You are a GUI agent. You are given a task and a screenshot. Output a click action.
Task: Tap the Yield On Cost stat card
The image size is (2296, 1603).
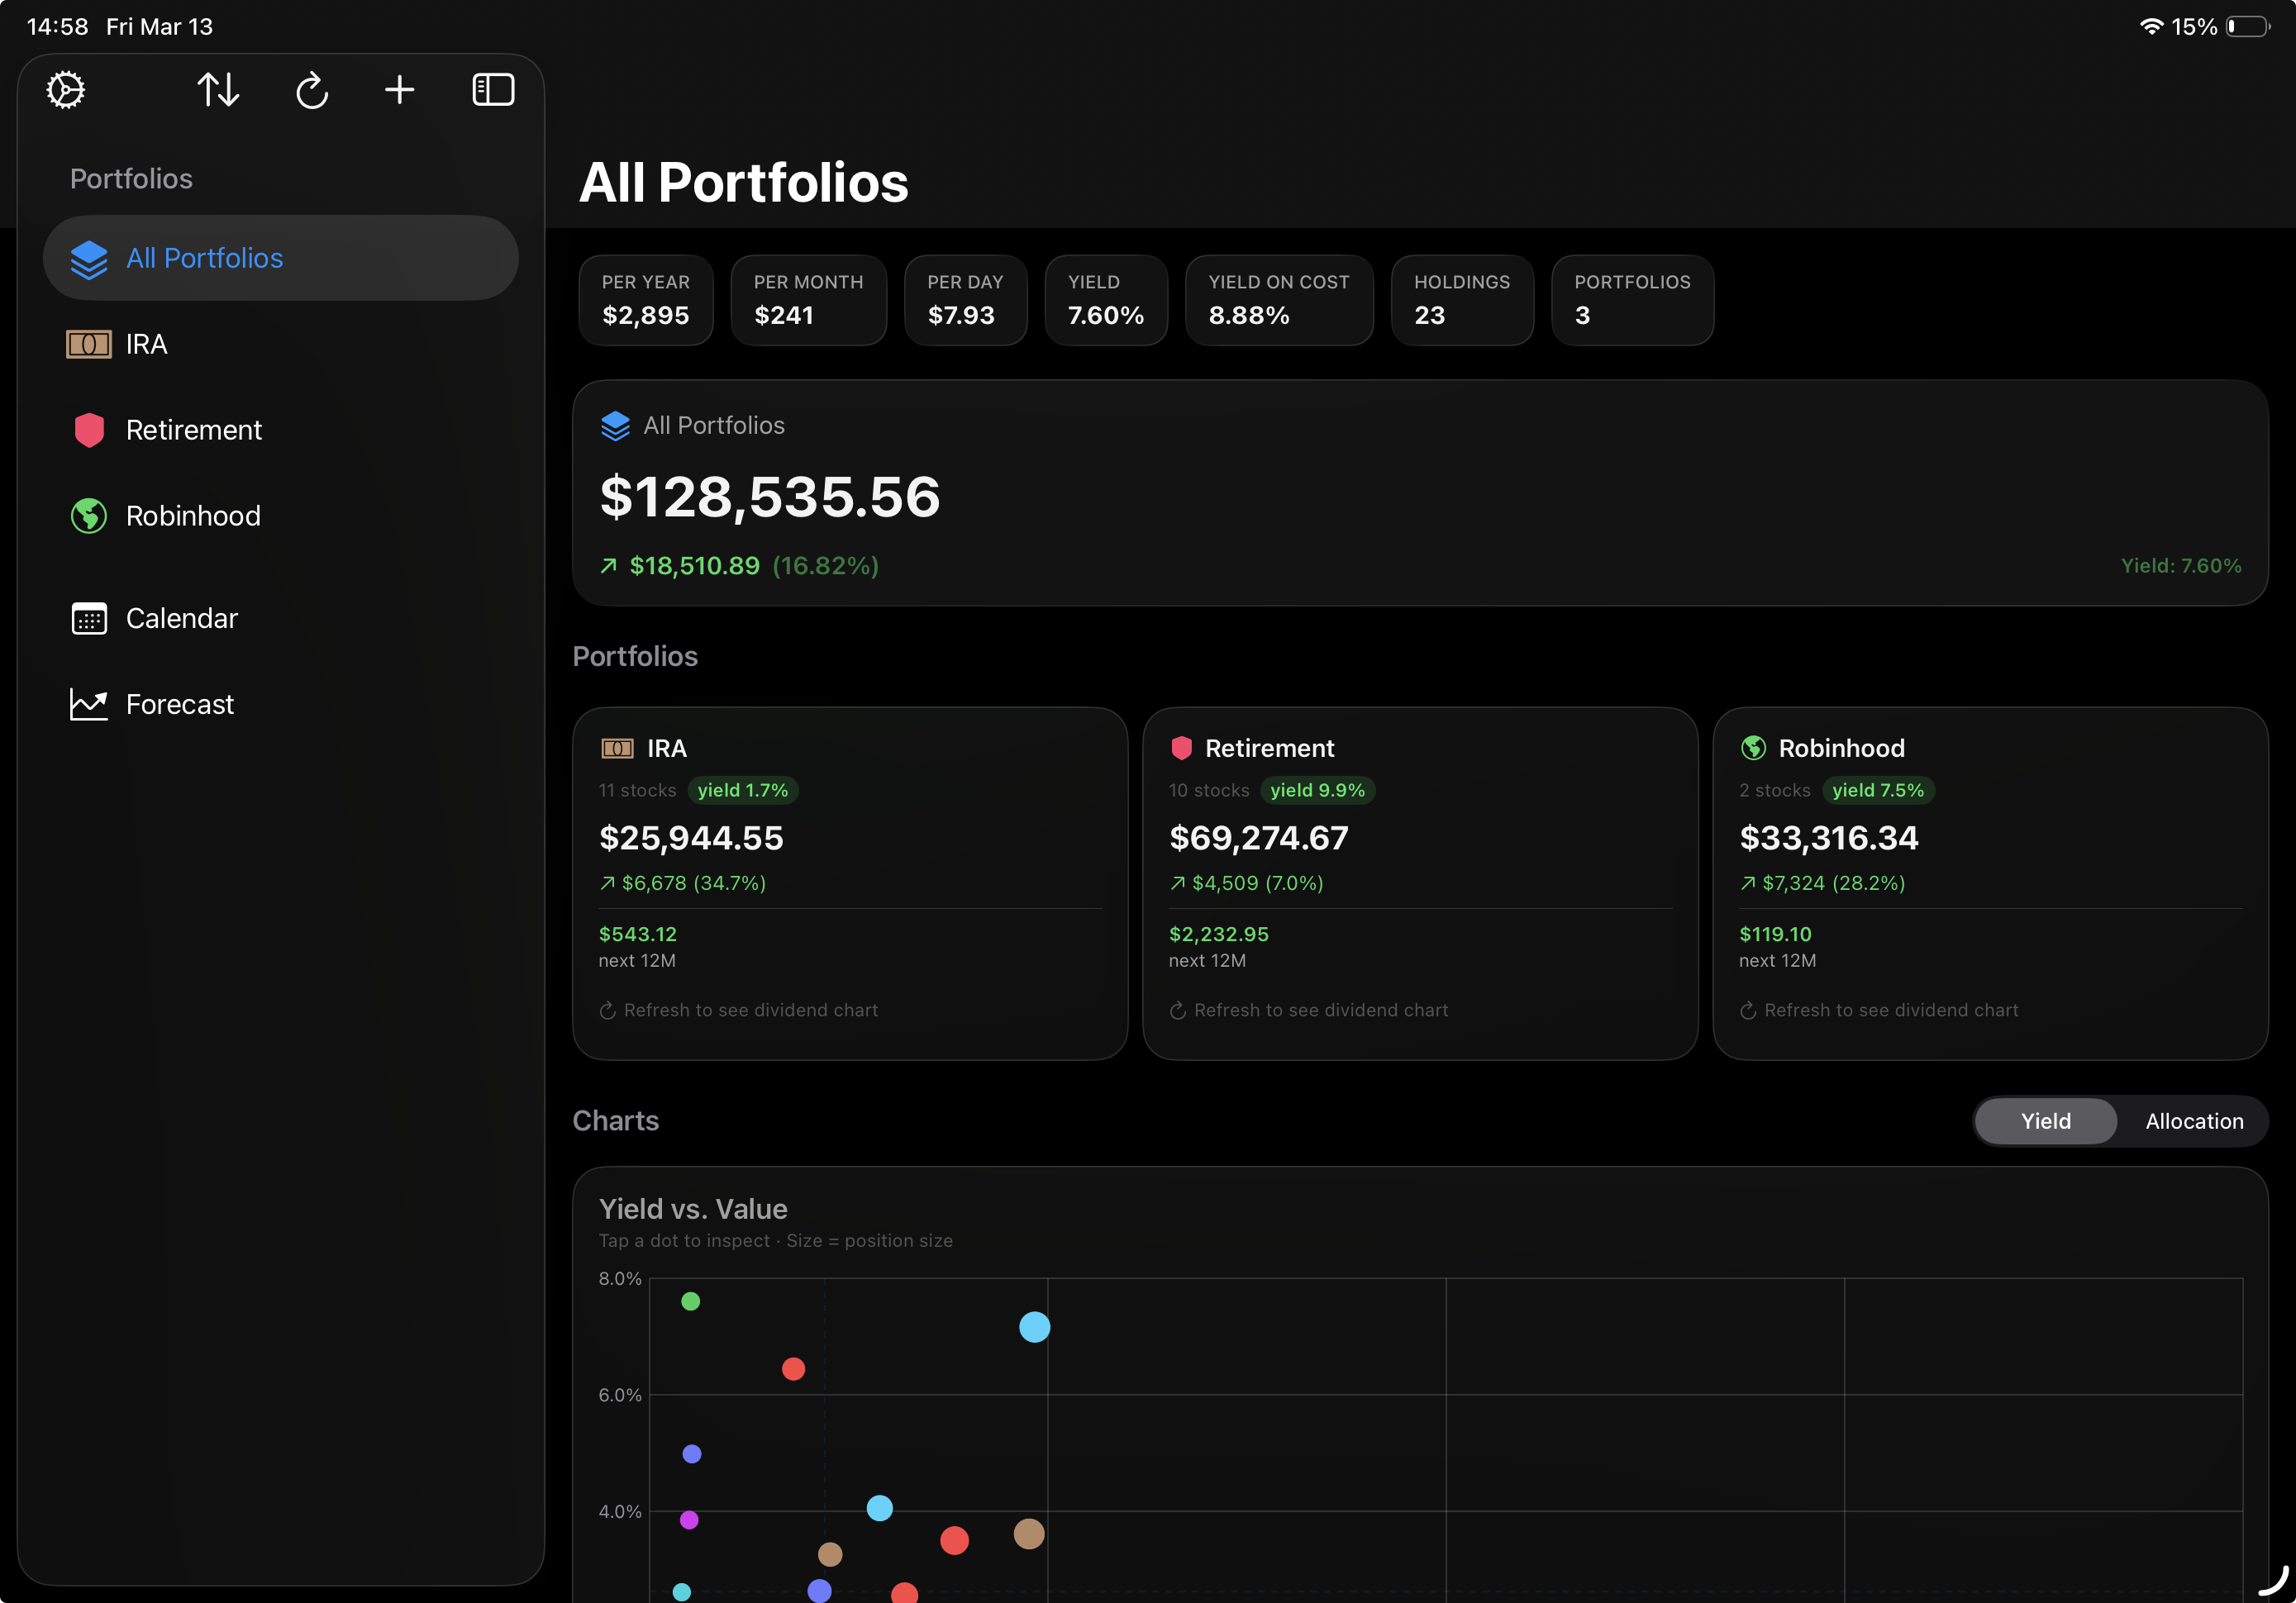(x=1279, y=300)
